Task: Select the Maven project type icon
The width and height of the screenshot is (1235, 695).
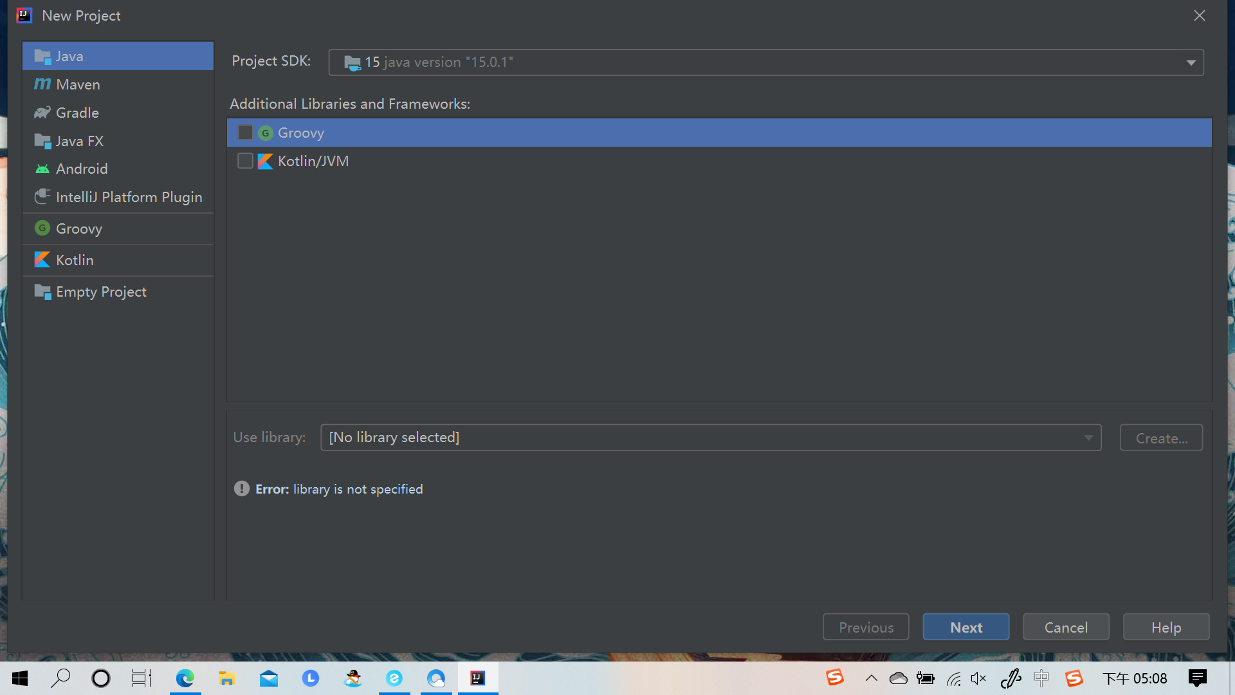Action: (42, 84)
